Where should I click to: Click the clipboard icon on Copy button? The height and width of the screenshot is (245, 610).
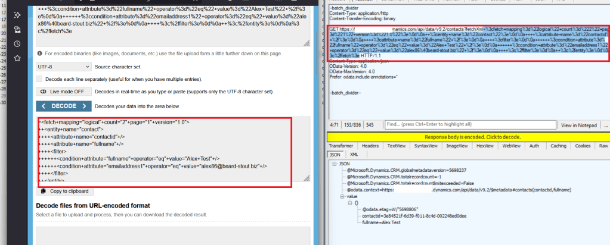pyautogui.click(x=43, y=191)
